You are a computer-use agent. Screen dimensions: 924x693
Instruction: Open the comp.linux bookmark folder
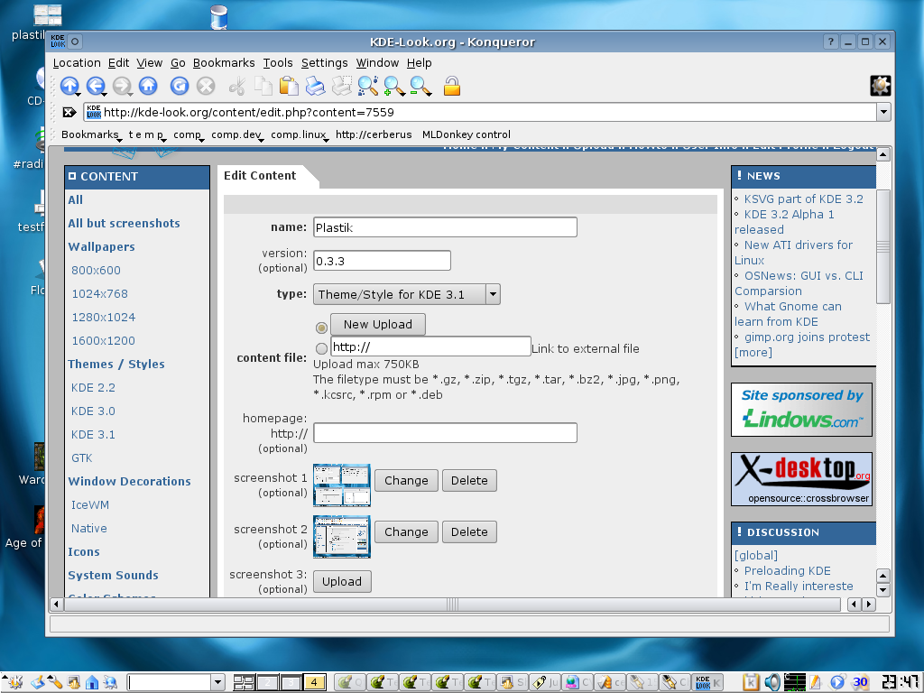[300, 135]
